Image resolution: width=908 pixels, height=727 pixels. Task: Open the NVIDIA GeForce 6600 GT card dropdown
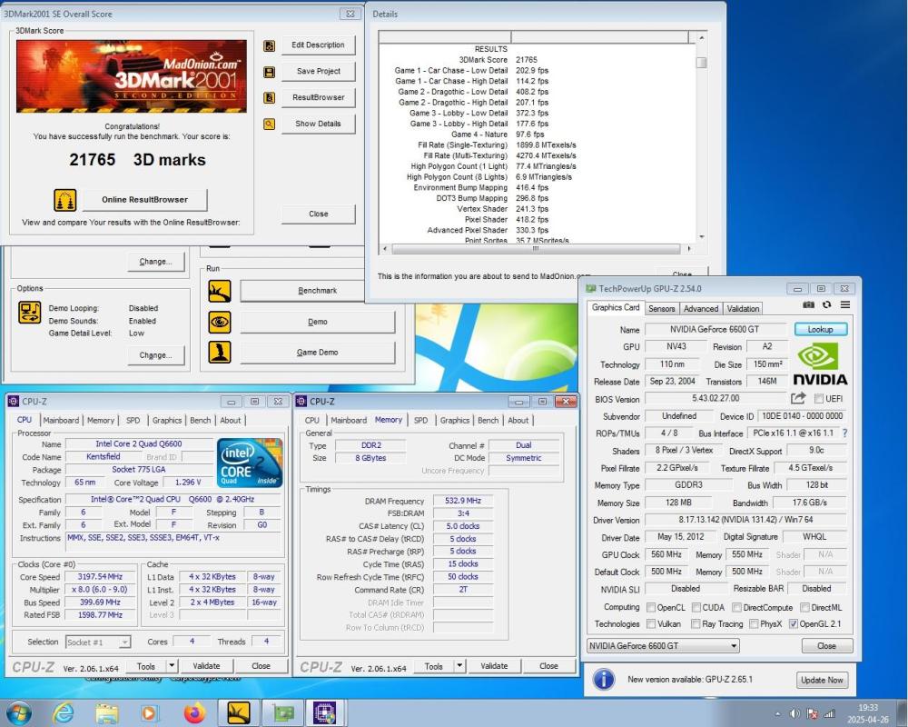coord(732,645)
